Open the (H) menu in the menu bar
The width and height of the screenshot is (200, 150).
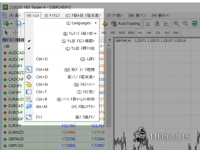click(x=161, y=16)
